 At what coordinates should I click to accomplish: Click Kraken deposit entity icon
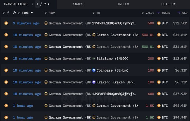[94, 82]
